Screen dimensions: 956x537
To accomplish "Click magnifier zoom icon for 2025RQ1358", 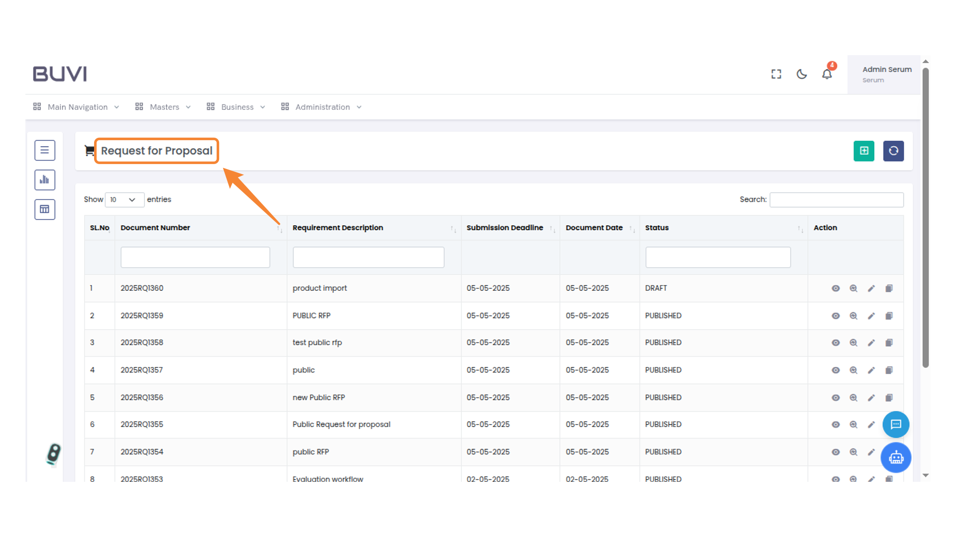I will [853, 343].
